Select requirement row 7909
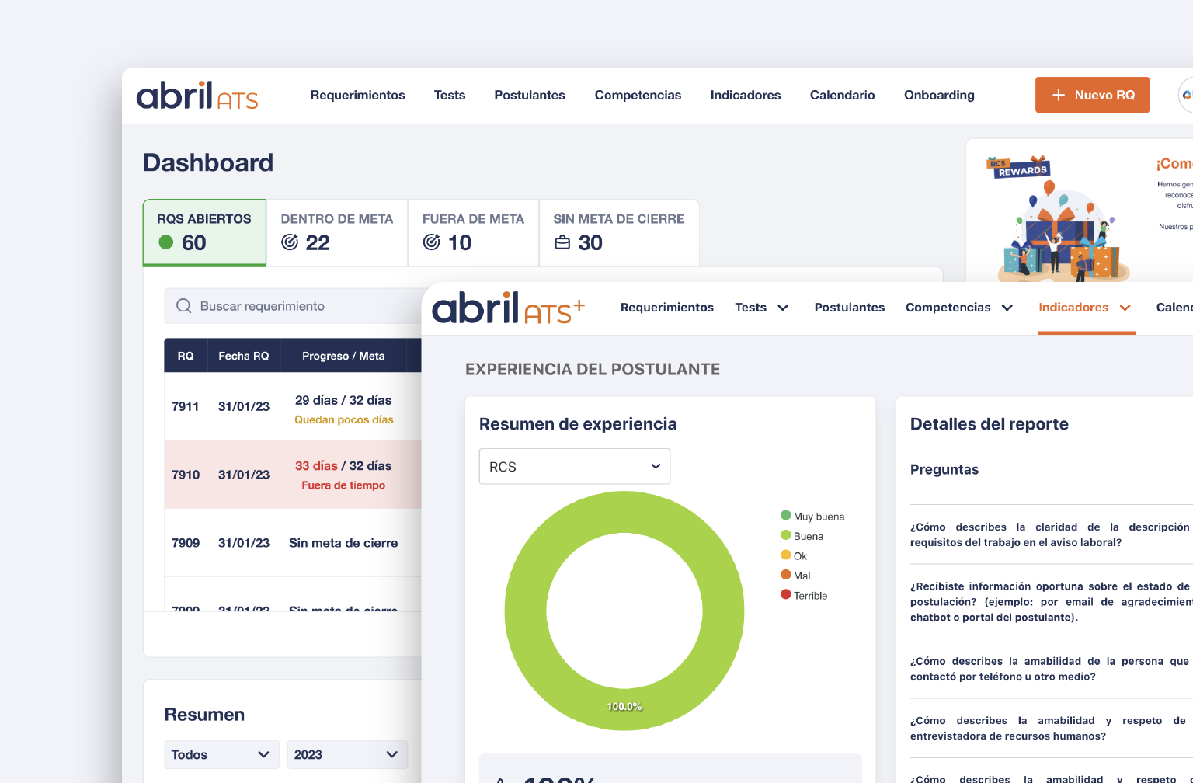 click(293, 543)
